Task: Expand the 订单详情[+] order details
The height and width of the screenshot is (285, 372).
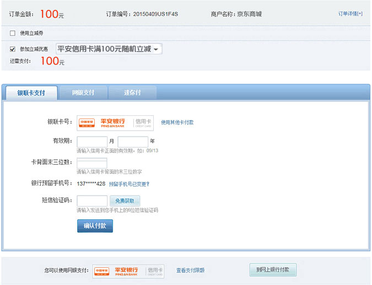Action: [351, 13]
